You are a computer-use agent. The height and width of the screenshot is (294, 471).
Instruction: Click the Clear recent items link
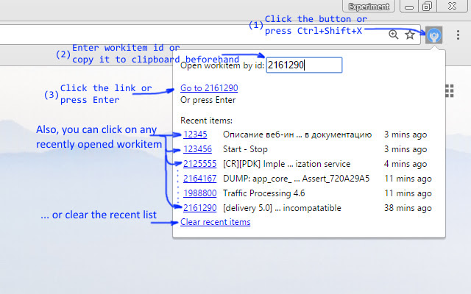click(x=216, y=222)
